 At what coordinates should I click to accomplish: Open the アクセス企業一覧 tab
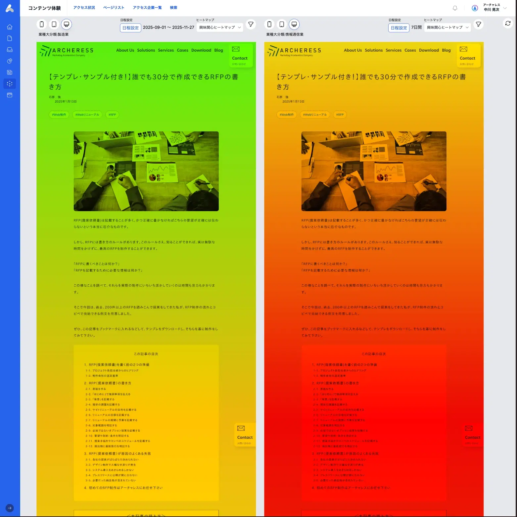coord(147,8)
